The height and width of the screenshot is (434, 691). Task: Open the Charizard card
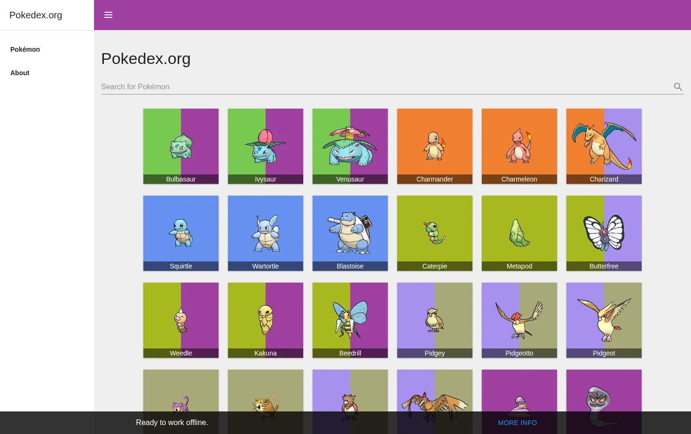(604, 146)
